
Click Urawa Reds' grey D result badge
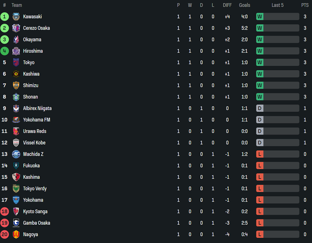coord(260,131)
